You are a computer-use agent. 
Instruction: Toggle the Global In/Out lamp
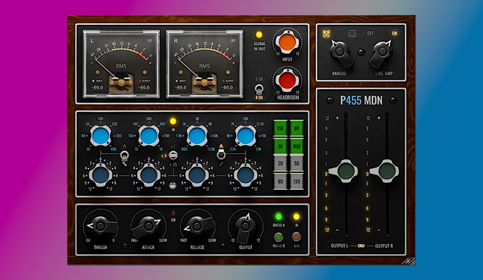click(259, 34)
